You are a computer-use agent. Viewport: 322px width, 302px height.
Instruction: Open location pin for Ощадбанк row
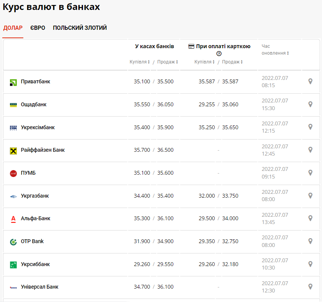pyautogui.click(x=311, y=104)
